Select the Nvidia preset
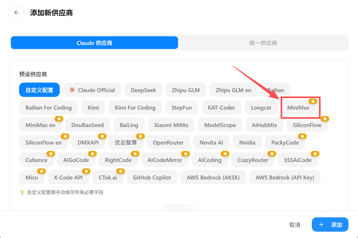The height and width of the screenshot is (238, 358). 247,142
